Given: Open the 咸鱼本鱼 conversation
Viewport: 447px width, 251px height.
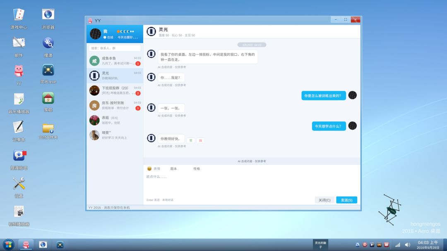Looking at the screenshot, I should click(x=115, y=61).
